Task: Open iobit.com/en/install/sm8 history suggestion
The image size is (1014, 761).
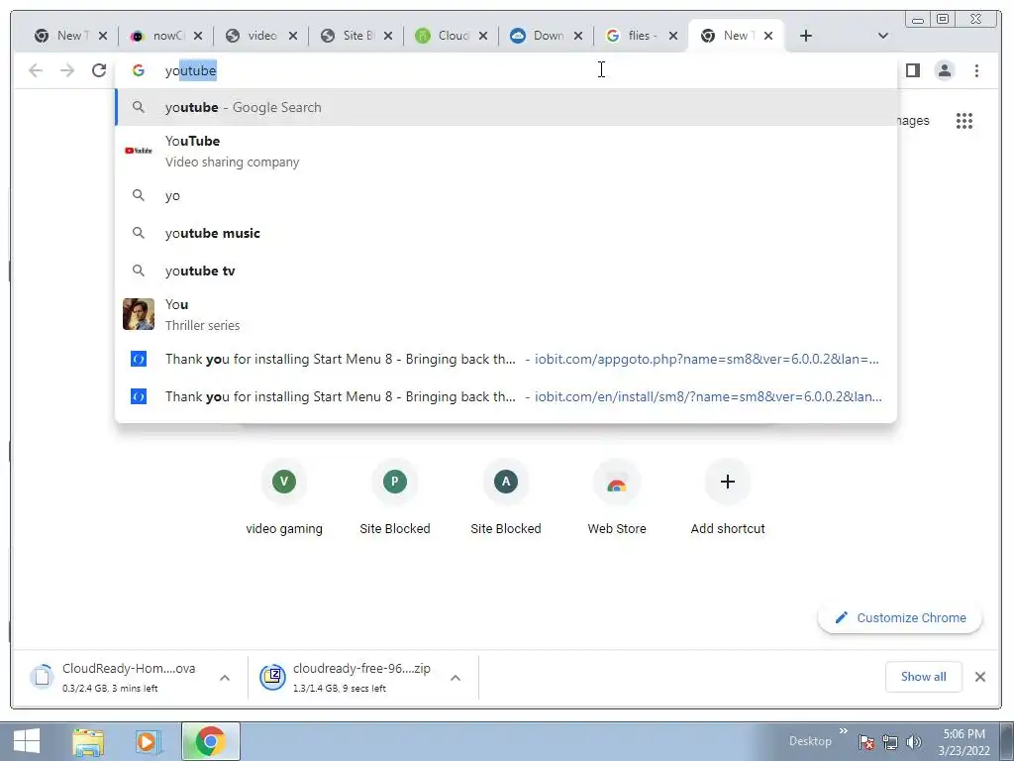Action: click(x=506, y=396)
